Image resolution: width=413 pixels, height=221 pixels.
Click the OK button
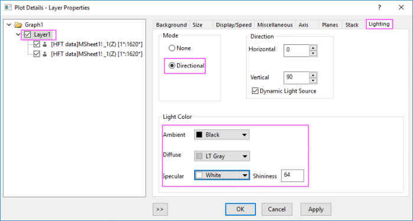(x=240, y=209)
